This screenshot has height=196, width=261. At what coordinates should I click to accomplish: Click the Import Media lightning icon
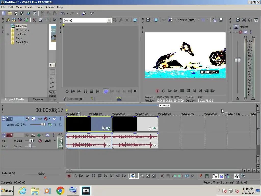(8, 20)
